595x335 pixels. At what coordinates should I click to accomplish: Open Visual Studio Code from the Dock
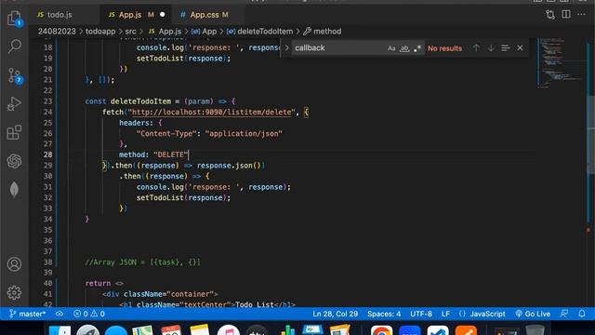(x=438, y=330)
